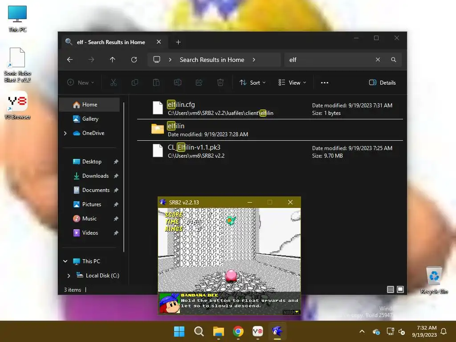Open the Windows Start menu
456x342 pixels.
[x=179, y=331]
